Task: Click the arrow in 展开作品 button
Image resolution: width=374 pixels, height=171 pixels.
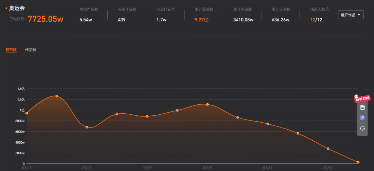Action: point(359,15)
